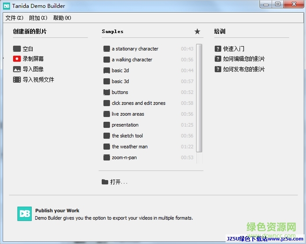
Task: Click the help icon beside 快速入门
Action: click(218, 49)
